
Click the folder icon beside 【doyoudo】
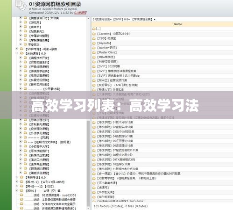tap(94, 43)
